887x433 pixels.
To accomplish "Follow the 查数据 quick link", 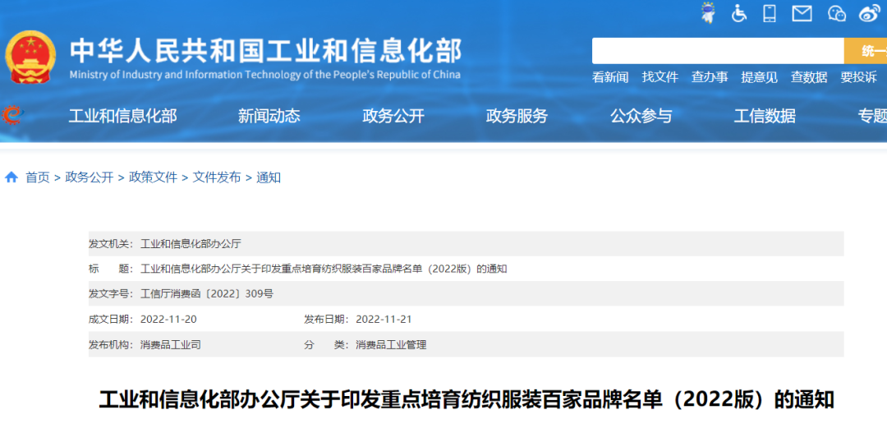I will click(809, 77).
